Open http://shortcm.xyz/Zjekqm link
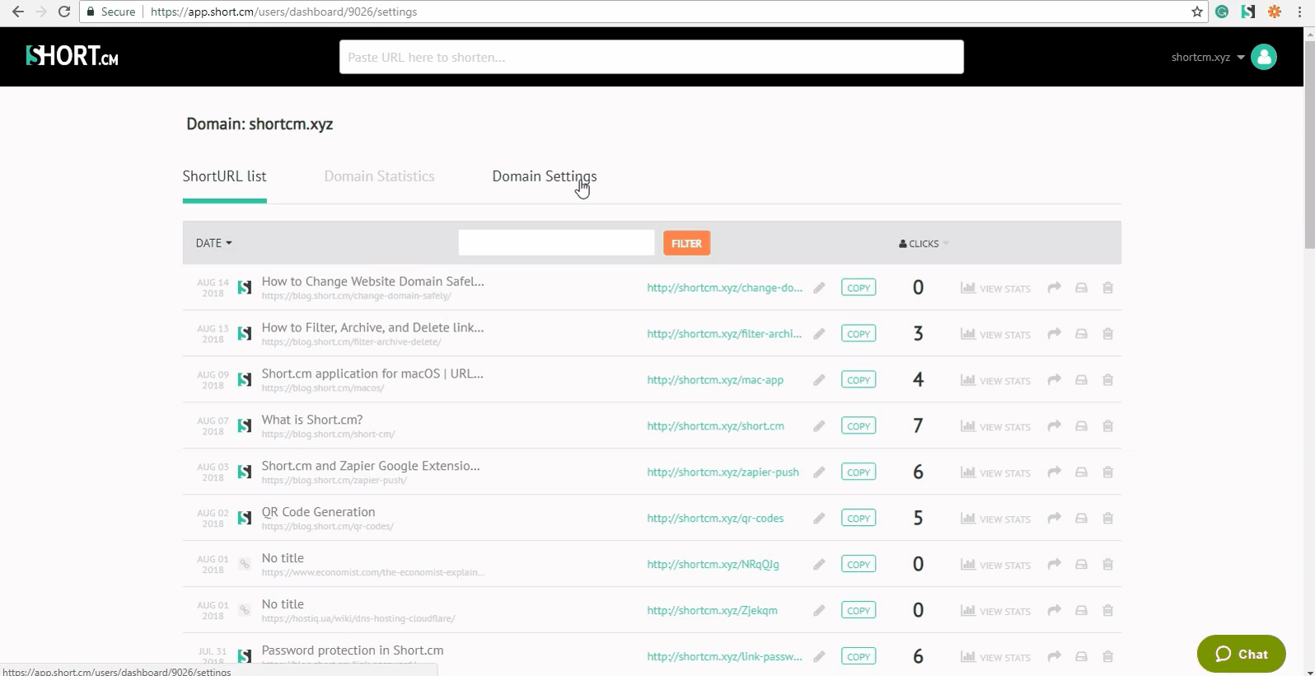 point(712,611)
